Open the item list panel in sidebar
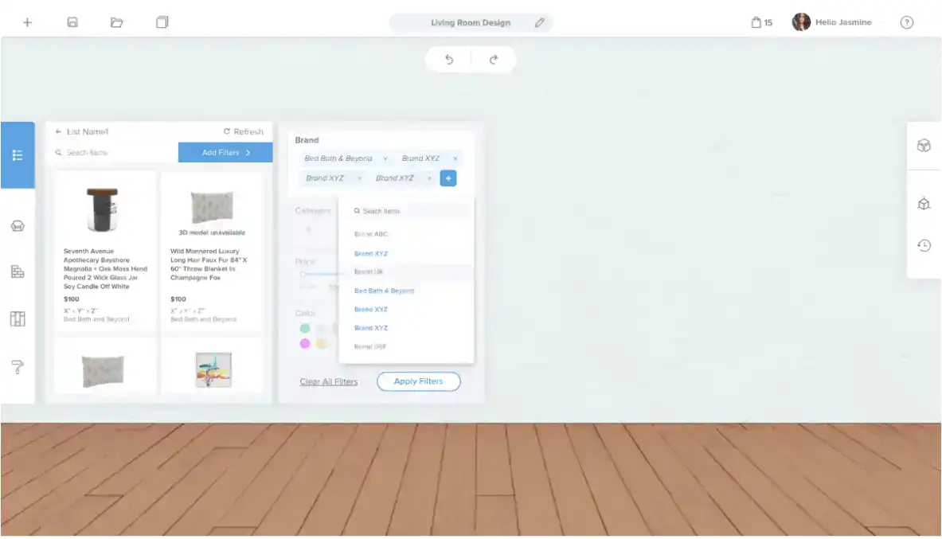Image resolution: width=942 pixels, height=539 pixels. point(18,154)
